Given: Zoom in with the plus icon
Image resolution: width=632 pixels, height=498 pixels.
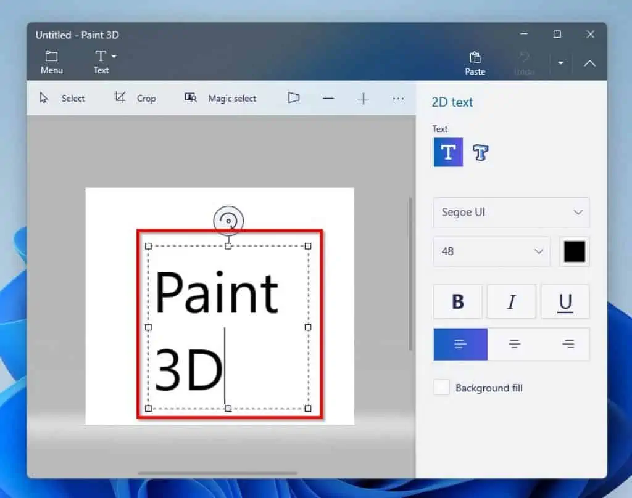Looking at the screenshot, I should coord(364,99).
